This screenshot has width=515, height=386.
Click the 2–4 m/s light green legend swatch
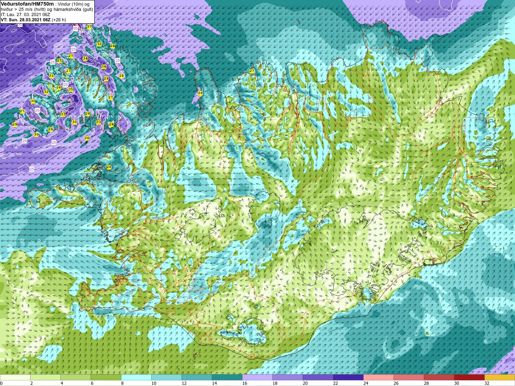[x=45, y=378]
